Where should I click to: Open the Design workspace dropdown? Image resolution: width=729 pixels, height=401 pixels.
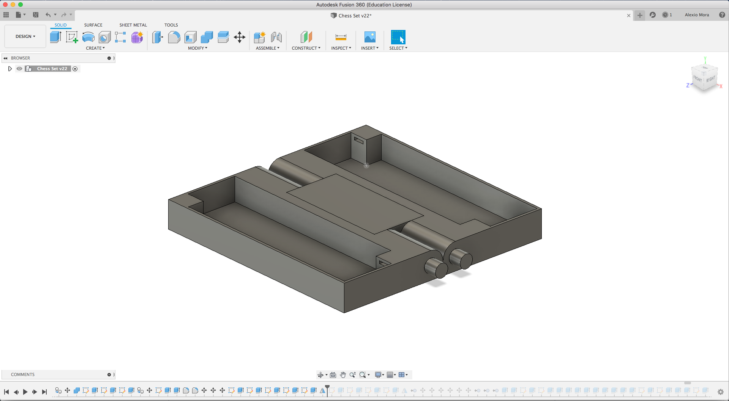[x=25, y=36]
